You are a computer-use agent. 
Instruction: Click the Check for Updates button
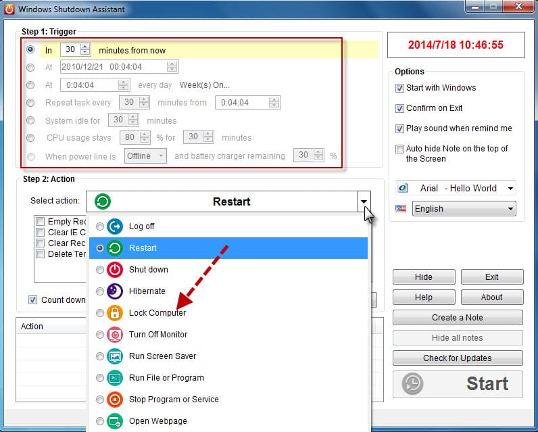(x=458, y=358)
